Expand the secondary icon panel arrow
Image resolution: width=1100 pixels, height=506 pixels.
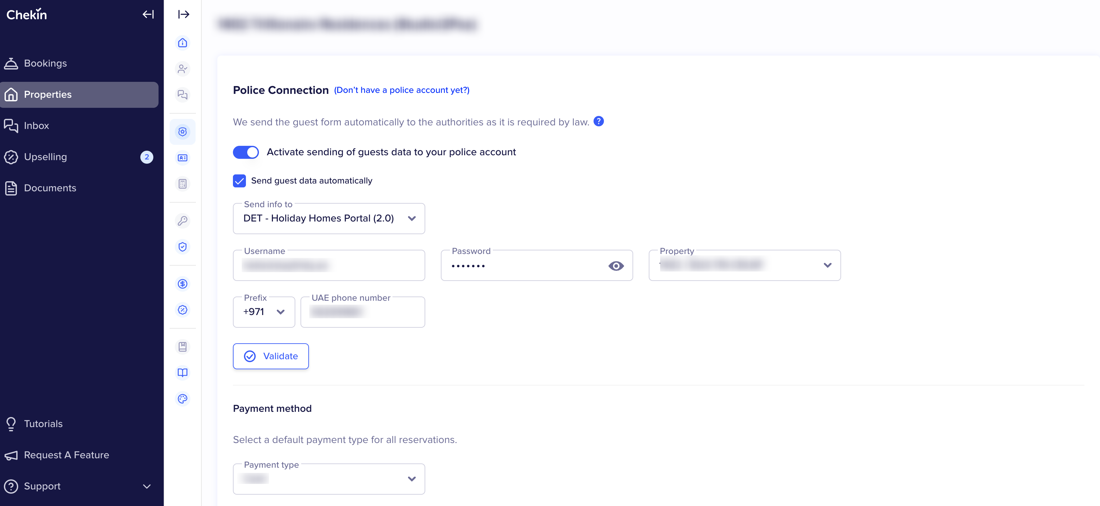(x=184, y=15)
